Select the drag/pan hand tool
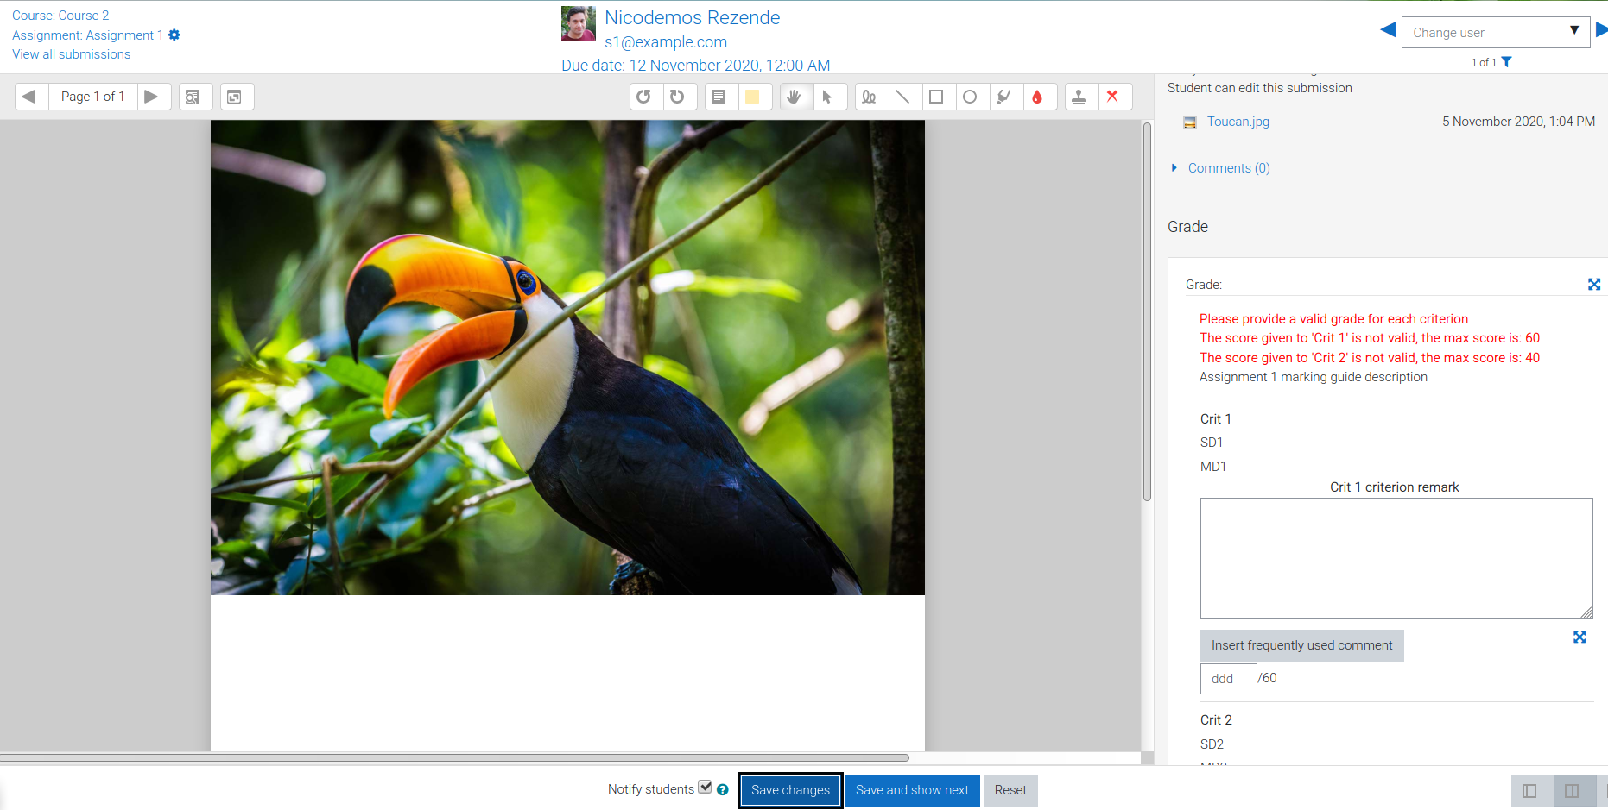 [x=795, y=97]
